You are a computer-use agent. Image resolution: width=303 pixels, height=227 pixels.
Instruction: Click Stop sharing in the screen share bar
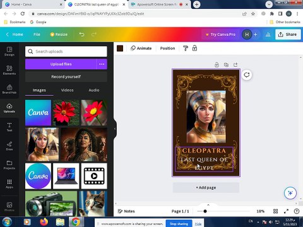(x=179, y=224)
